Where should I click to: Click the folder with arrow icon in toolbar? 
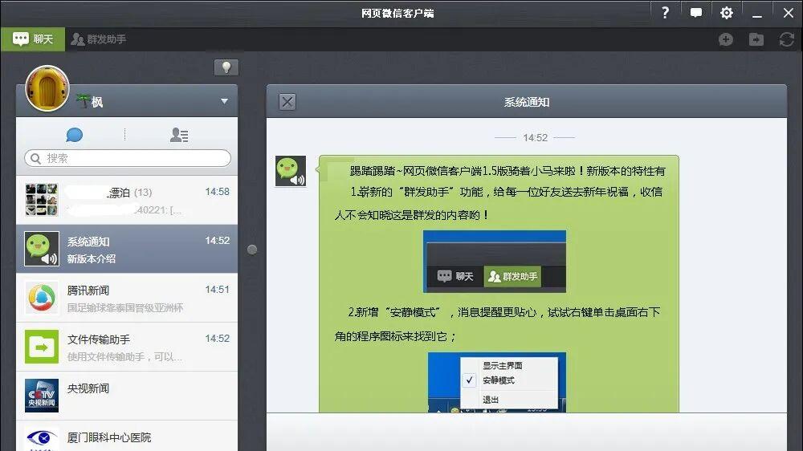point(756,39)
